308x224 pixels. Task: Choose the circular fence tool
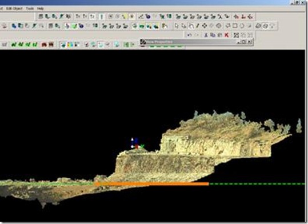click(x=242, y=26)
